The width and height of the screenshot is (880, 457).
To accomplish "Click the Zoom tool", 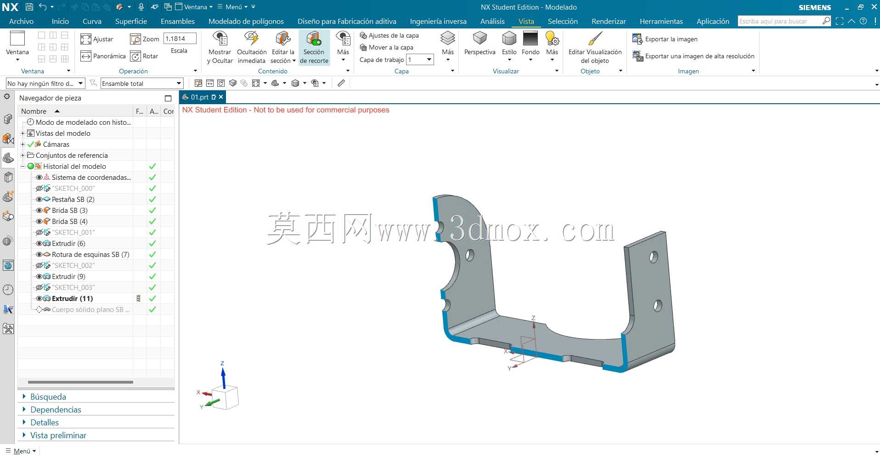I will (x=145, y=39).
